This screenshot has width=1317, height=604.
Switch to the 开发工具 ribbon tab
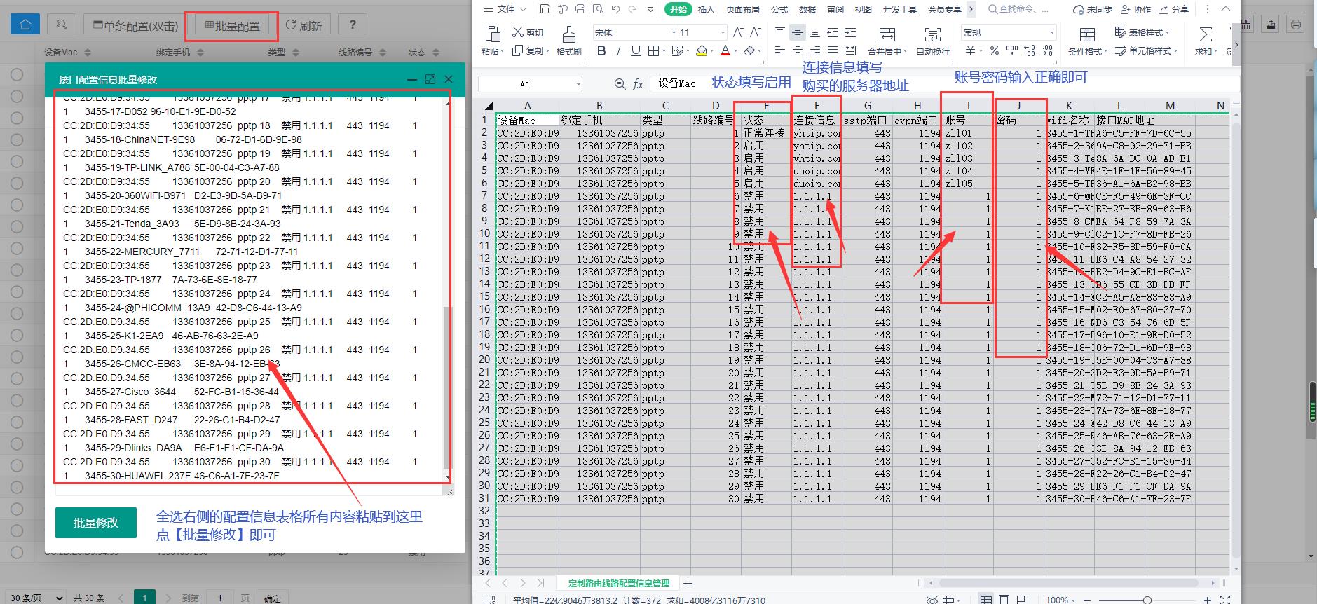(x=899, y=9)
